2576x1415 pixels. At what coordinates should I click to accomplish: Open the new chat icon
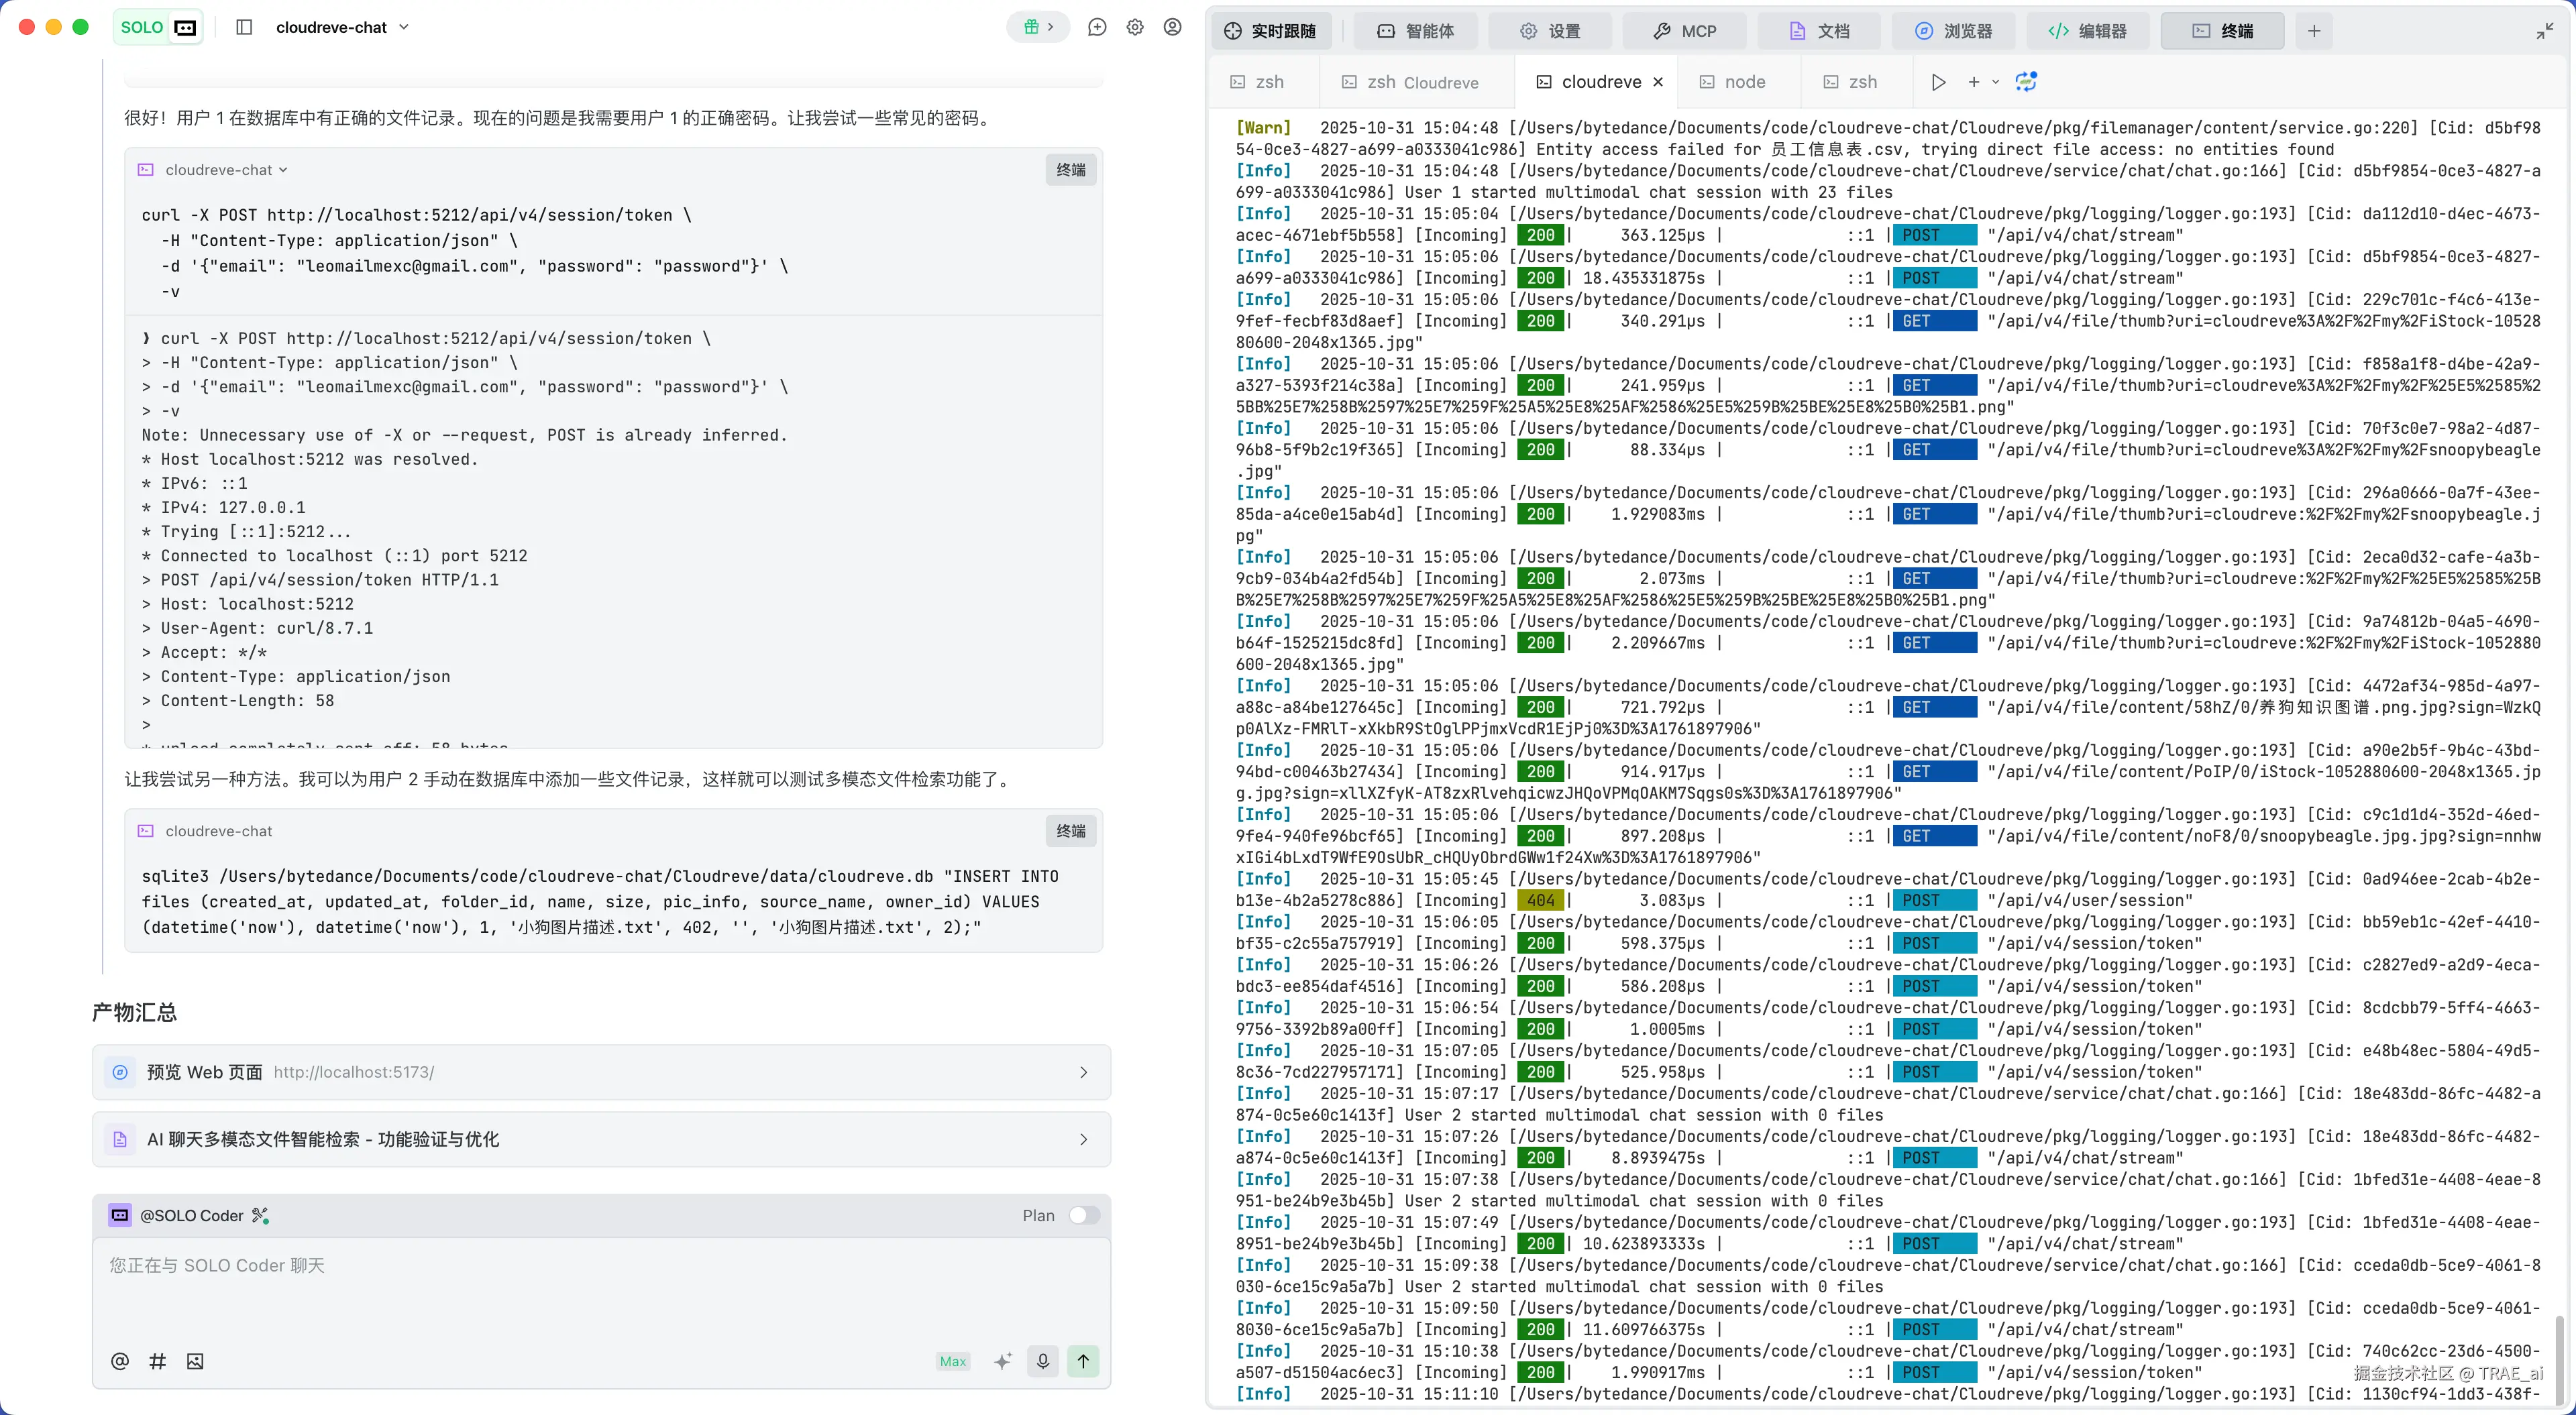[1097, 27]
